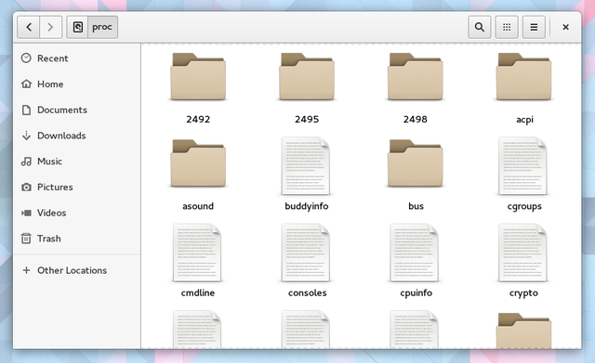Open Pictures in the sidebar
The image size is (595, 363).
point(76,188)
